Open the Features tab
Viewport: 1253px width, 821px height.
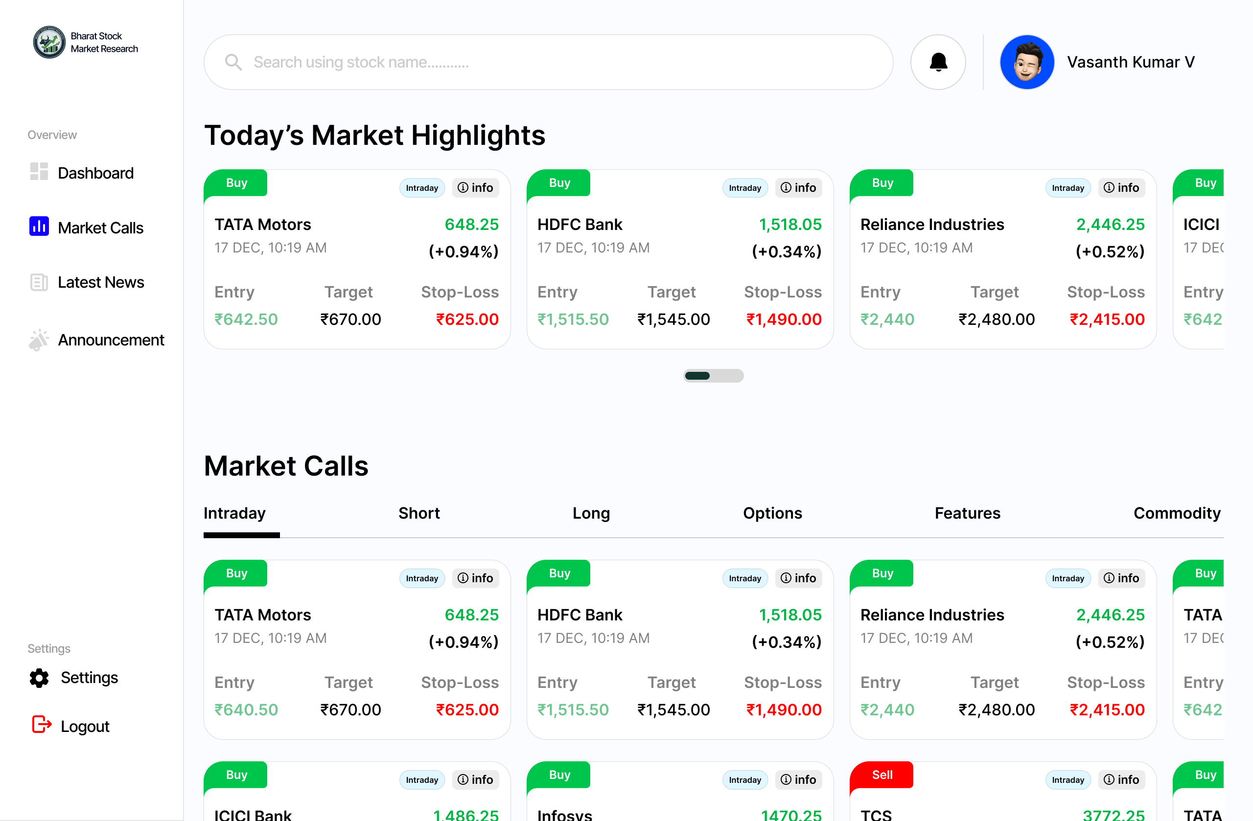tap(967, 513)
